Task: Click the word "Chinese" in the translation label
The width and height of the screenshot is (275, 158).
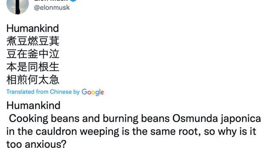Action: (61, 92)
